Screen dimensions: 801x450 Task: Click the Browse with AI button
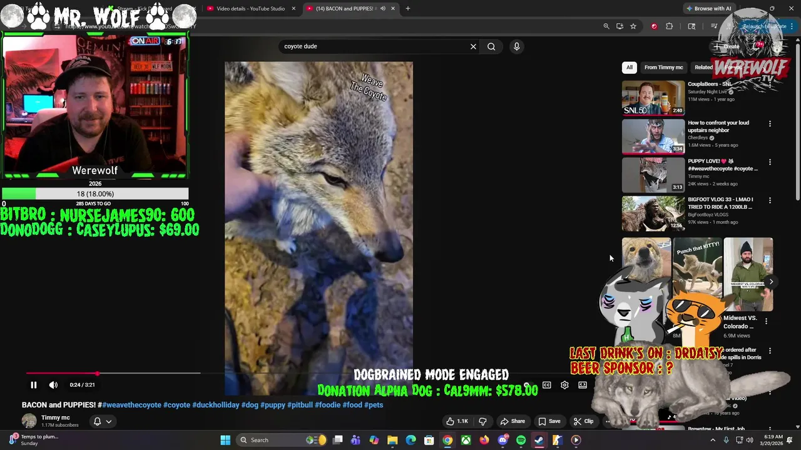point(709,9)
